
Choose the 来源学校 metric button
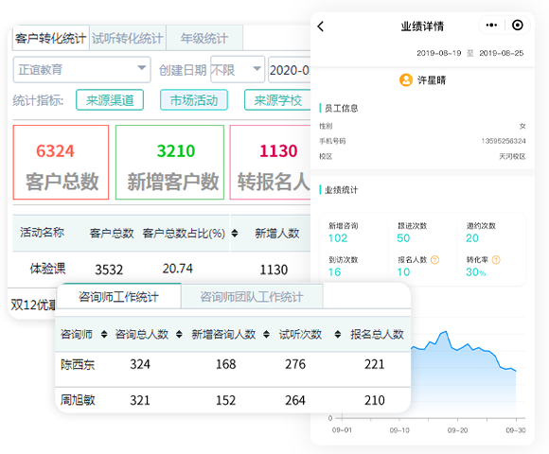point(277,100)
